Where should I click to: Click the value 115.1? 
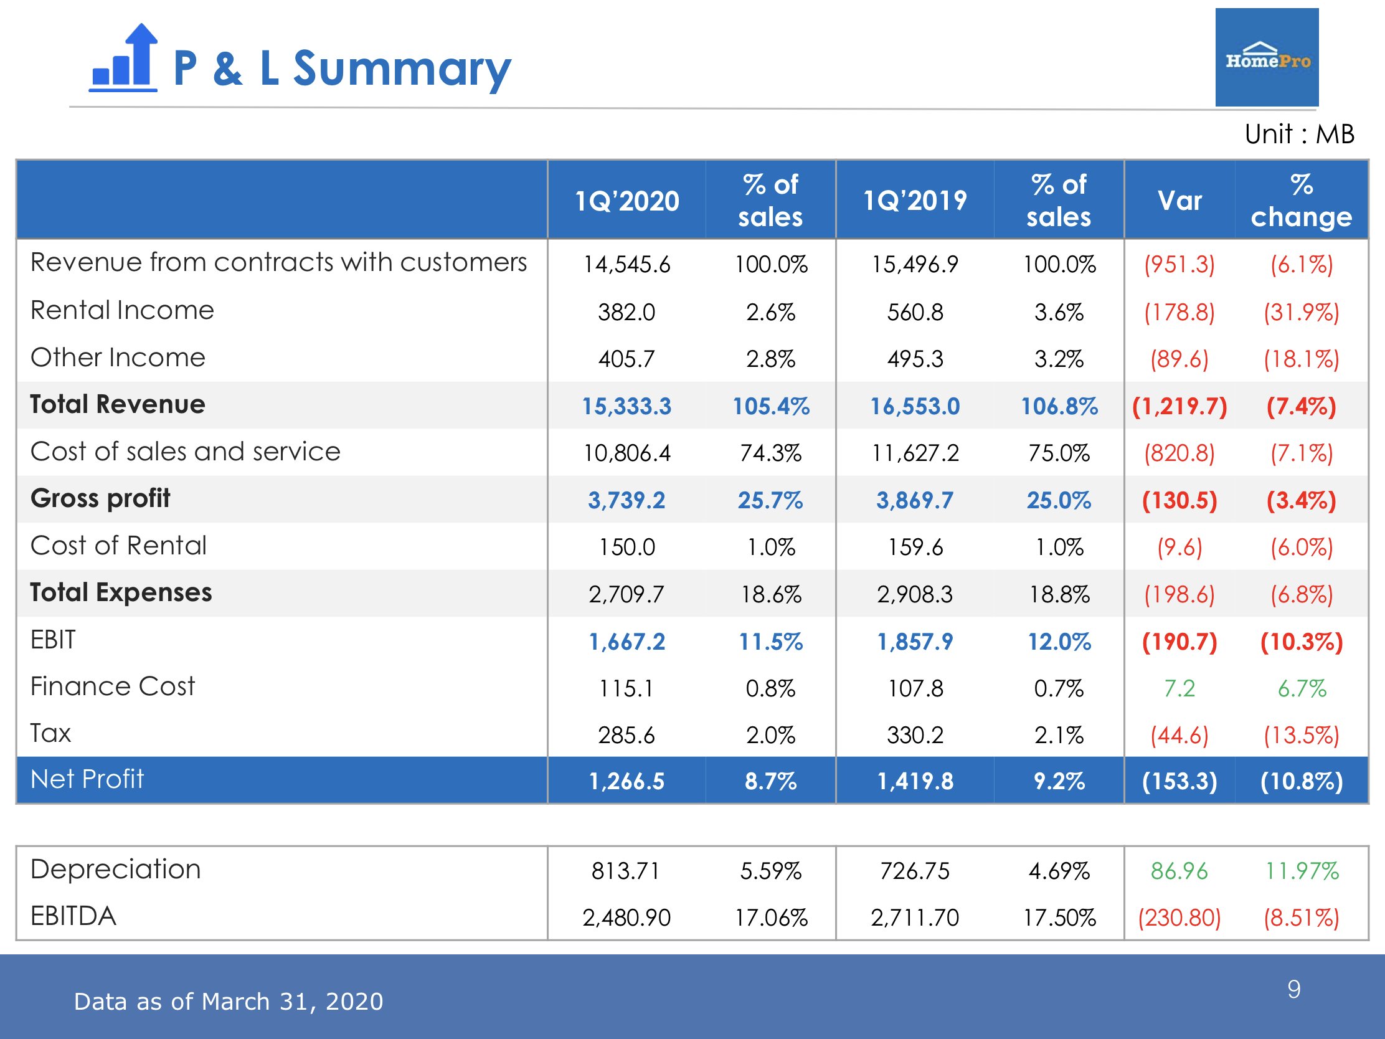[626, 689]
